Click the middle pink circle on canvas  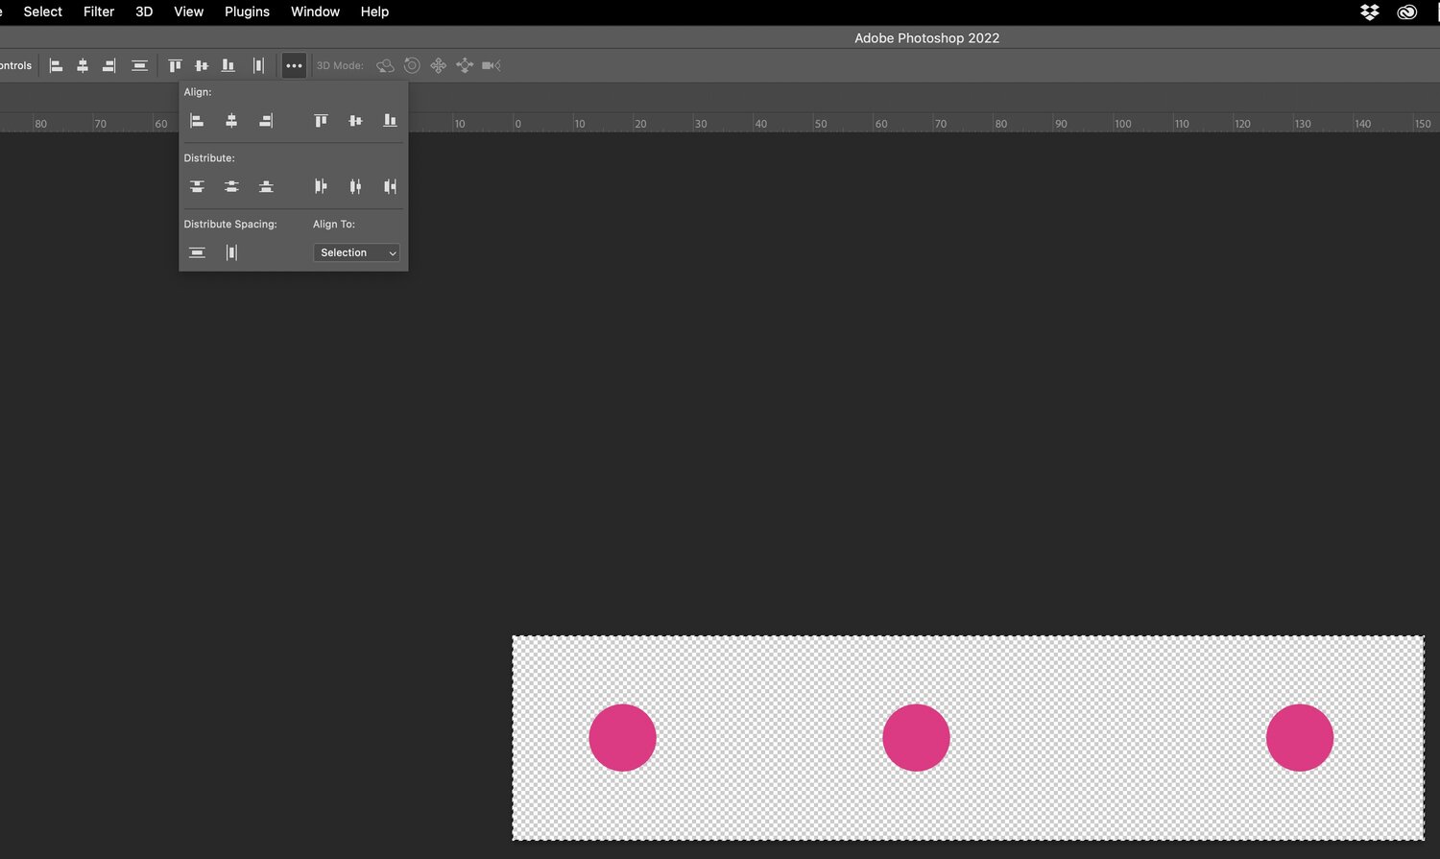[916, 737]
